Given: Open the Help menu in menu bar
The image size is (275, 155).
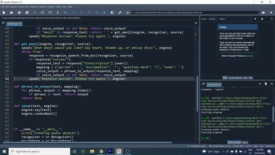Looking at the screenshot, I should (x=70, y=7).
